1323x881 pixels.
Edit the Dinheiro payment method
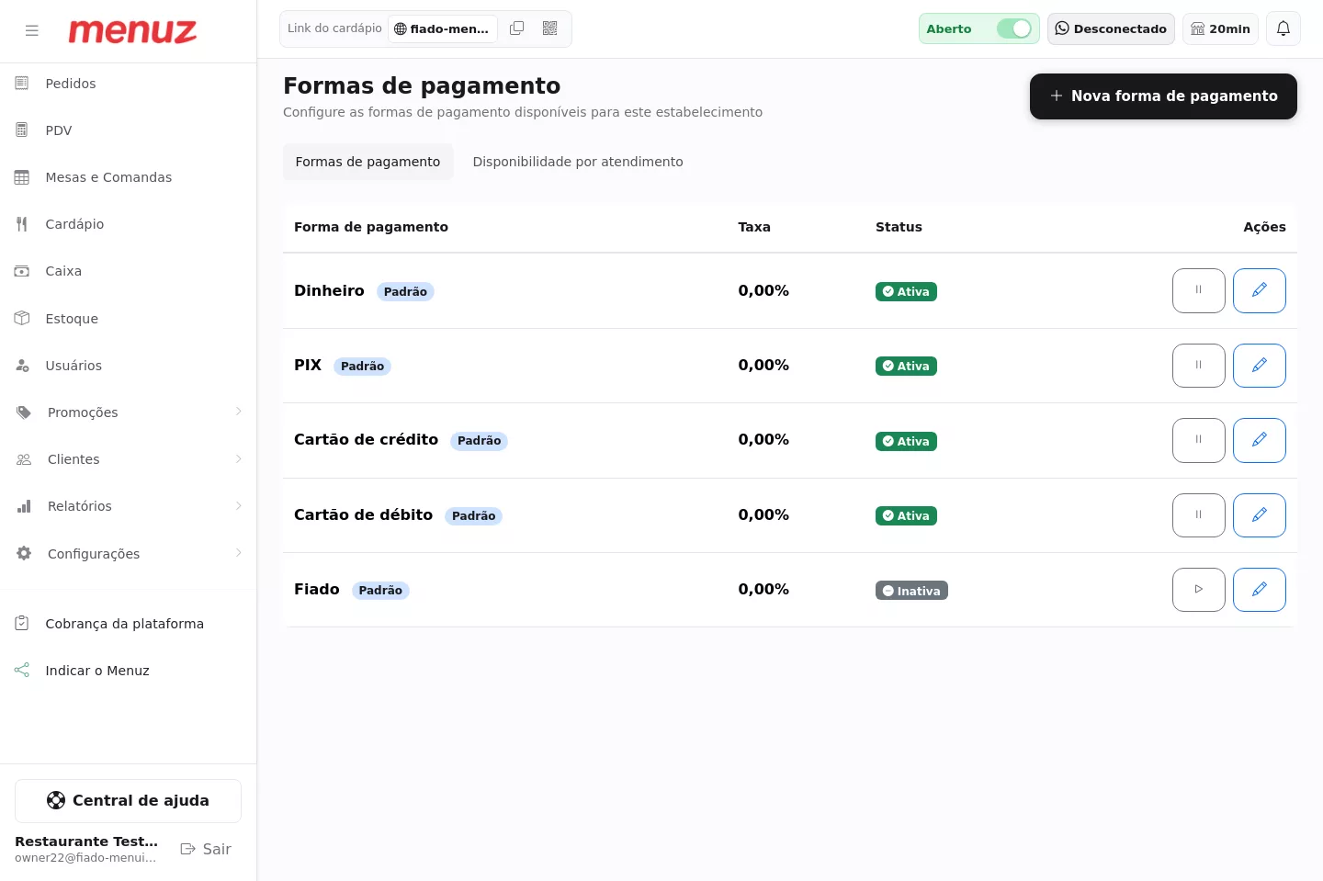coord(1259,290)
